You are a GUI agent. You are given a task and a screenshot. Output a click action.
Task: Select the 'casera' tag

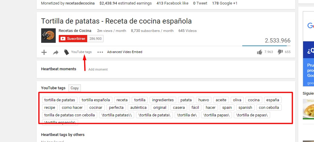tap(179, 108)
